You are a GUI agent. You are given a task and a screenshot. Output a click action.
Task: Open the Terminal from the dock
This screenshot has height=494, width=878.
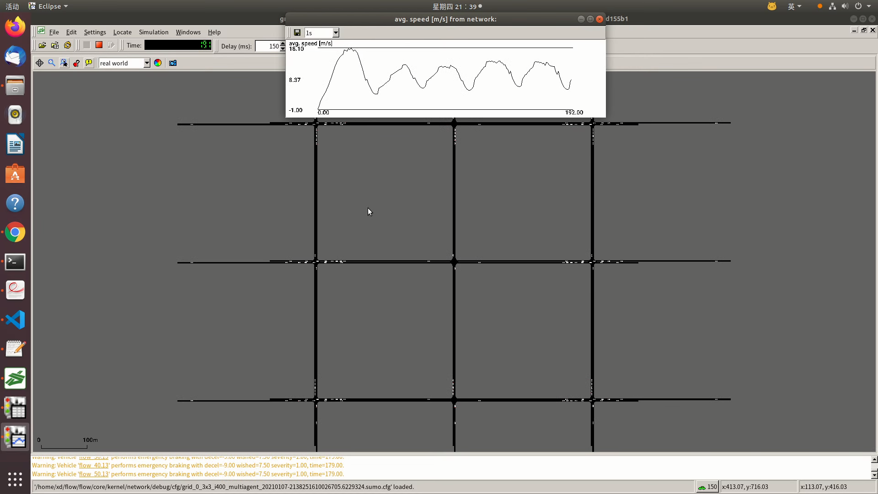point(15,262)
